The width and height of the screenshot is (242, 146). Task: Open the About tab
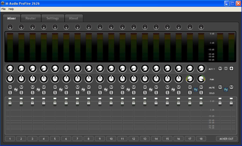(x=74, y=18)
